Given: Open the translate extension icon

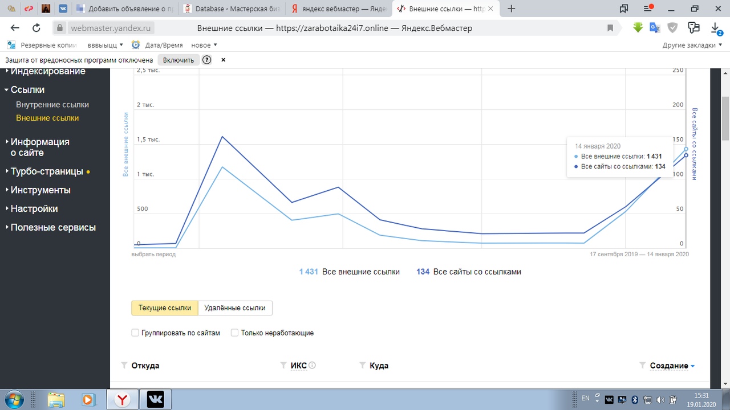Looking at the screenshot, I should click(x=655, y=27).
